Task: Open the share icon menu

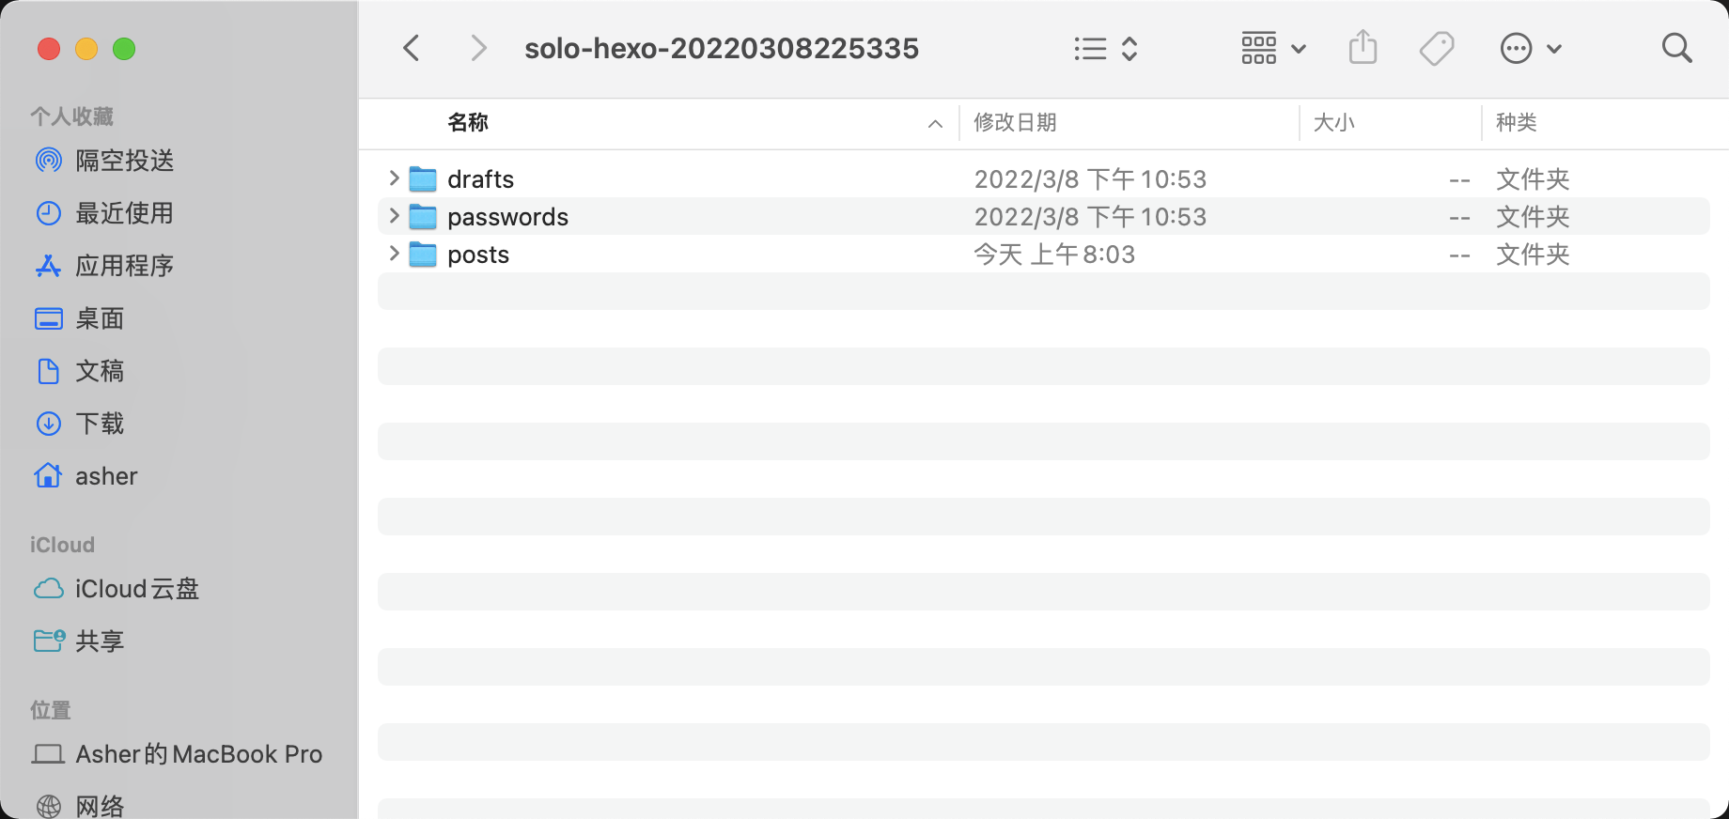Action: pos(1363,48)
